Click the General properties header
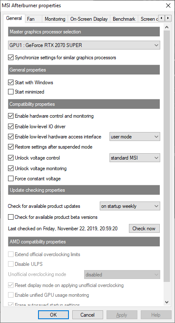The width and height of the screenshot is (175, 323). coord(84,69)
